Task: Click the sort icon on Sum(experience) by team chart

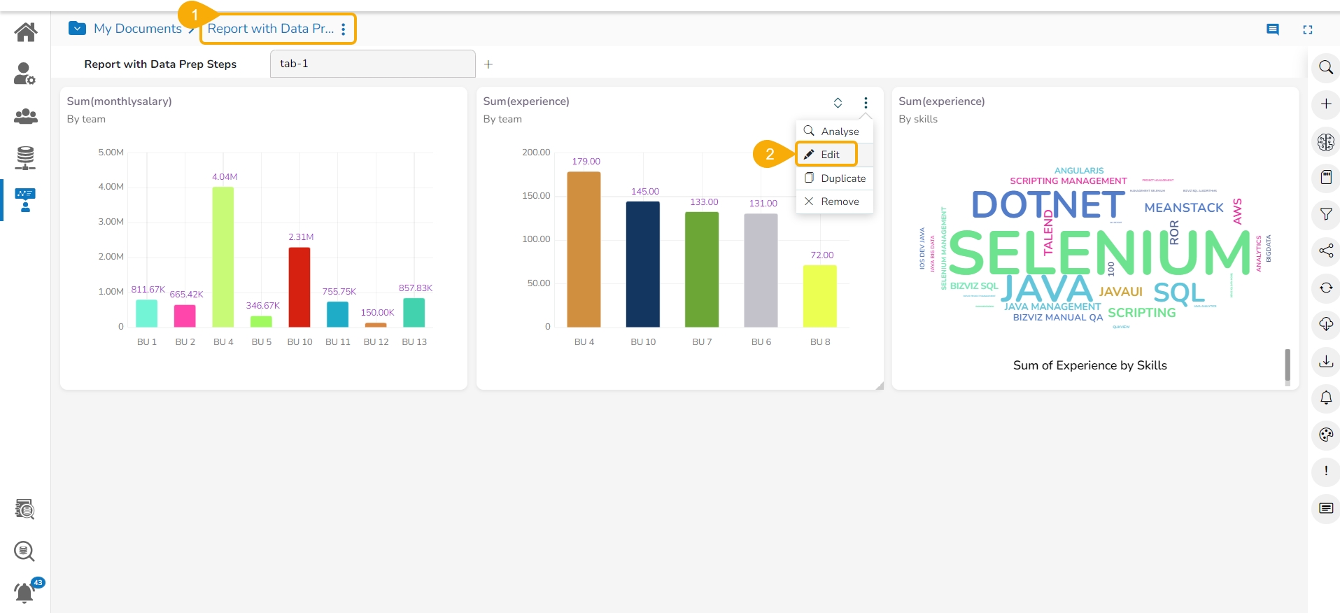Action: coord(838,103)
